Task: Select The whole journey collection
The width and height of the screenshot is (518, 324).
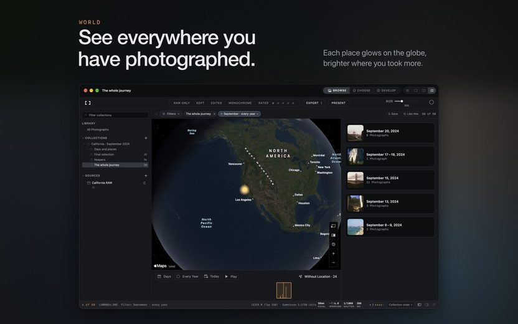Action: point(115,165)
